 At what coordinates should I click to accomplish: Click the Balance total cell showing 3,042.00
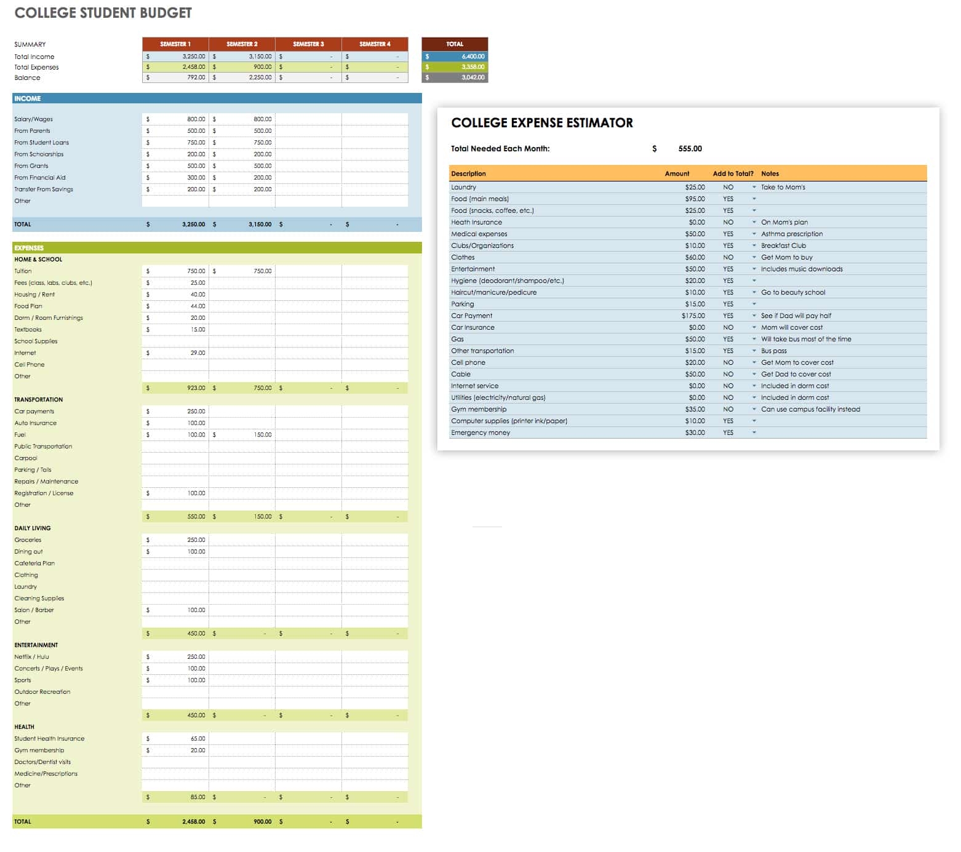coord(455,78)
